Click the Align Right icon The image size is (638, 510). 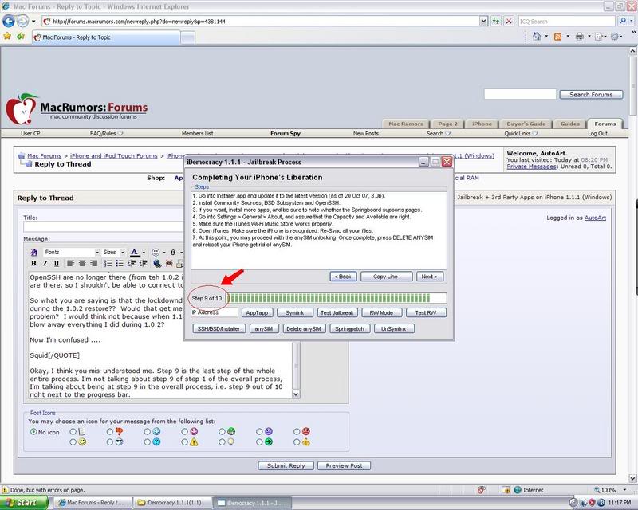point(93,264)
